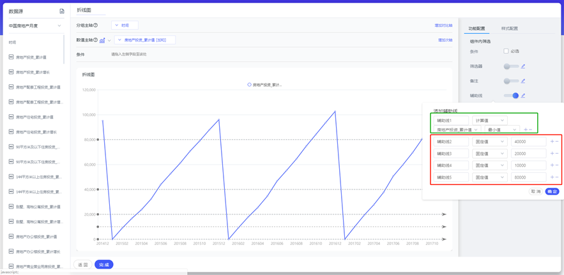564x275 pixels.
Task: Select the 功能配置 tab
Action: pos(476,29)
